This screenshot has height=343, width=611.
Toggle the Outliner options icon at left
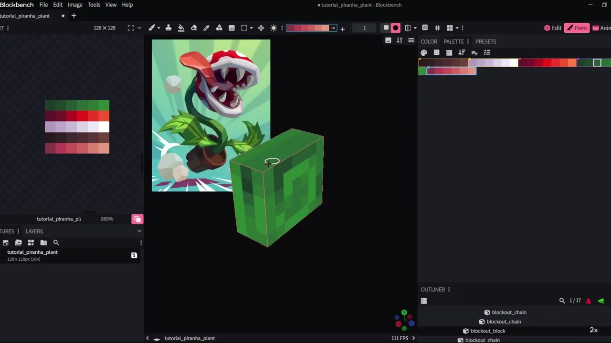tap(424, 301)
